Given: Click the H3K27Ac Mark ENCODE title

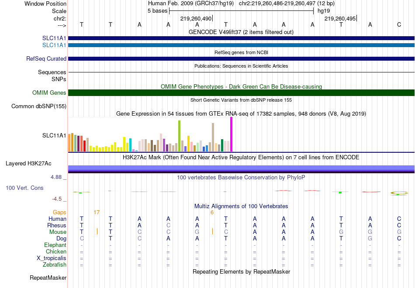Looking at the screenshot, I should [x=241, y=158].
